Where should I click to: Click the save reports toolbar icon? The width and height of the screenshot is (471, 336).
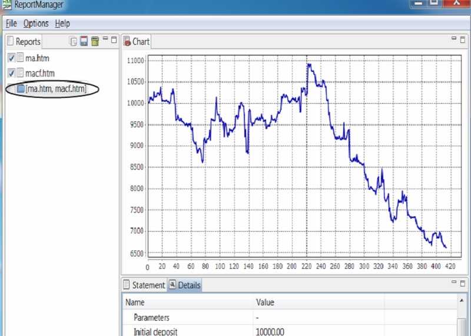(x=84, y=41)
